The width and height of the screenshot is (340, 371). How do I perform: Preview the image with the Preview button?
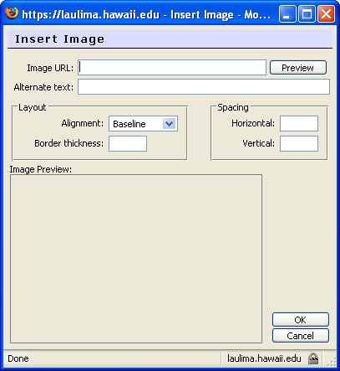[298, 68]
